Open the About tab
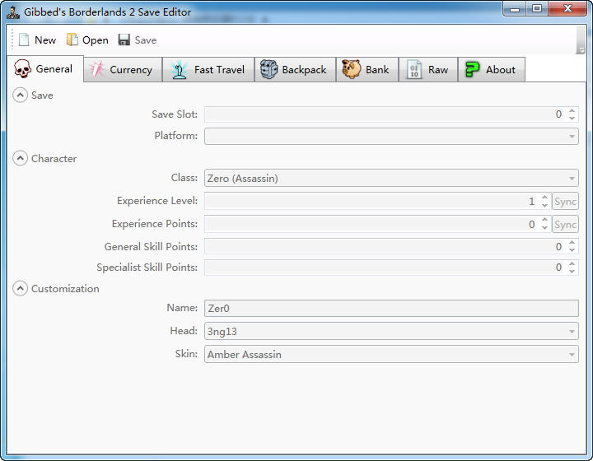This screenshot has height=461, width=593. [492, 69]
